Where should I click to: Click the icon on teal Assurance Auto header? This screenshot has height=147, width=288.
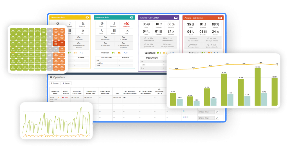coord(132,17)
